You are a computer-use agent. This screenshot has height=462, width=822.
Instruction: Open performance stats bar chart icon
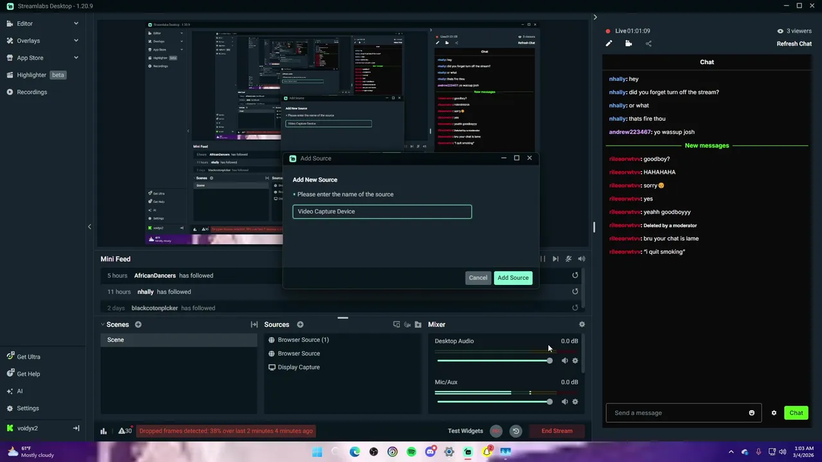103,431
